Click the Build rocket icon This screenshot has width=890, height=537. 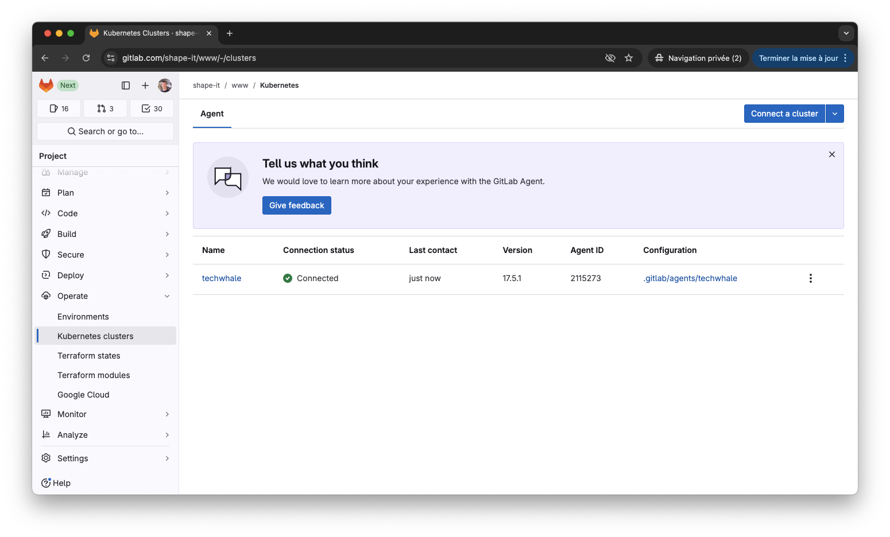[46, 234]
